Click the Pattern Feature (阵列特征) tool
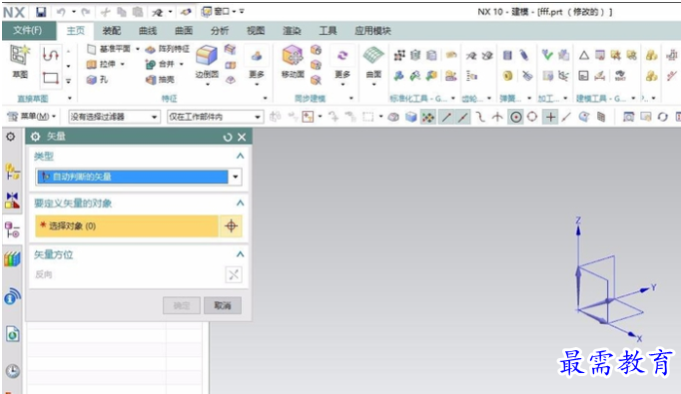The width and height of the screenshot is (681, 394). (168, 49)
